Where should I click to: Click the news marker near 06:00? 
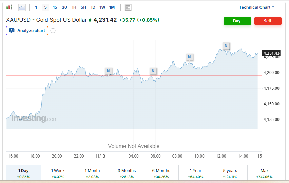click(x=153, y=71)
